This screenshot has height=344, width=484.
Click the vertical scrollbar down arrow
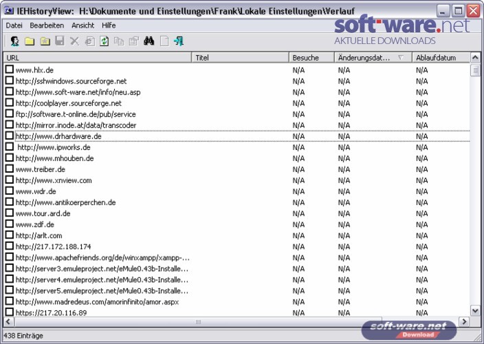click(x=475, y=310)
